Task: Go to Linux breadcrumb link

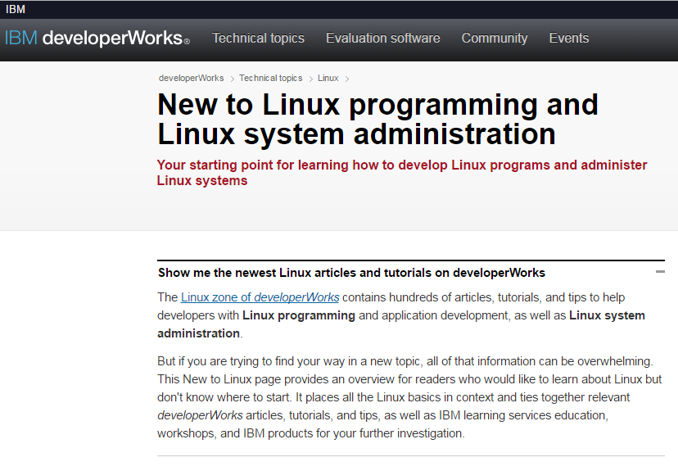Action: [x=328, y=78]
